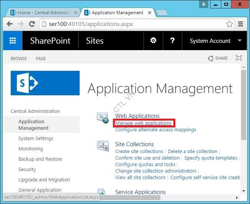Click the SHARE button
Viewport: 250px width, 204px height.
pyautogui.click(x=221, y=58)
